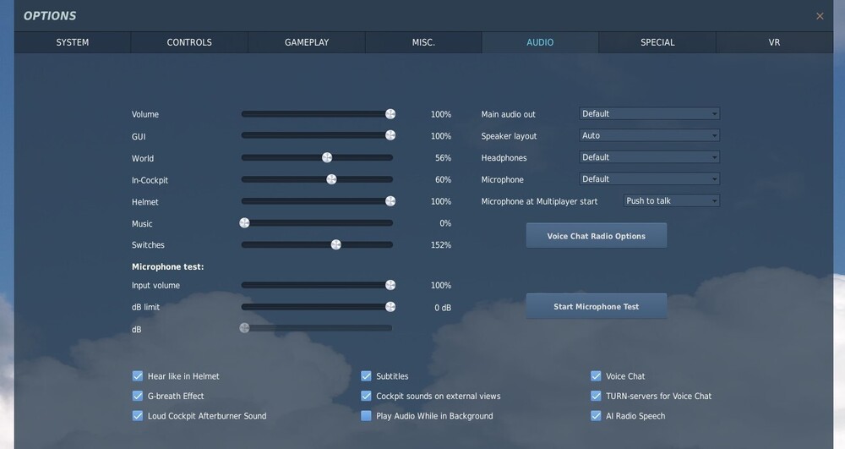
Task: Go to the GAMEPLAY tab
Action: pyautogui.click(x=307, y=42)
